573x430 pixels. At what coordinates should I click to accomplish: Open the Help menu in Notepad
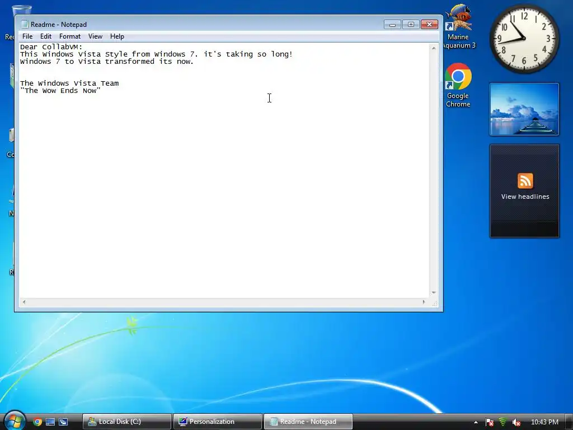coord(117,36)
